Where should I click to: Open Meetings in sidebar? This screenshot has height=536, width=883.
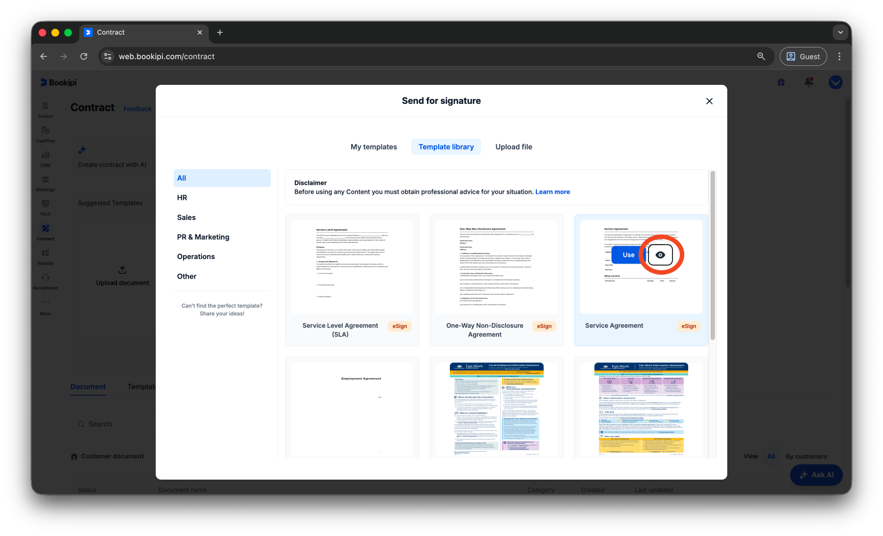(45, 184)
